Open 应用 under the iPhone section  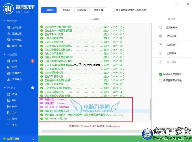(x=12, y=94)
